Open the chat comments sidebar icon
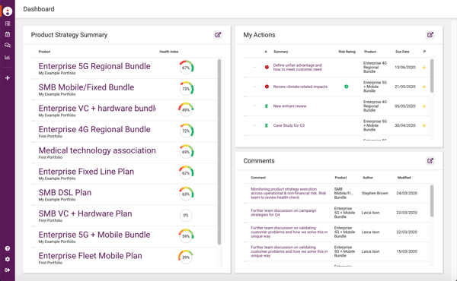The image size is (457, 281). coord(8,46)
